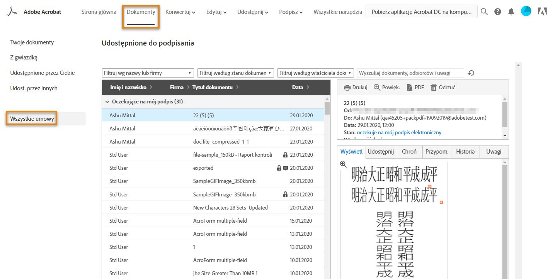
Task: Open Filtruj wg nazwy lub firmy dropdown
Action: pyautogui.click(x=148, y=73)
